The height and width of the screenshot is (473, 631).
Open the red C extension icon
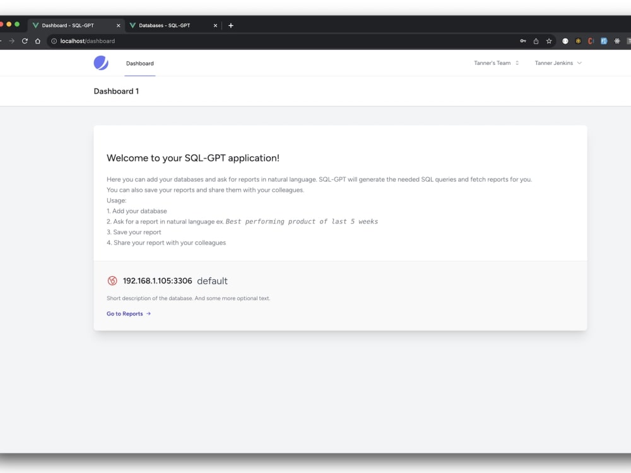591,41
